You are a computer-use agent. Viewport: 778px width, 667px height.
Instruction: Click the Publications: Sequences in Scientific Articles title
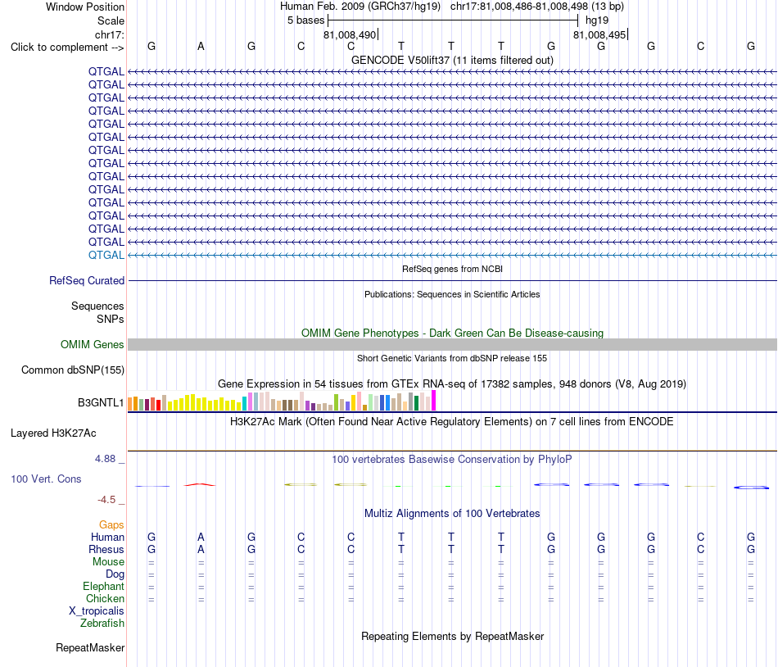pos(452,294)
